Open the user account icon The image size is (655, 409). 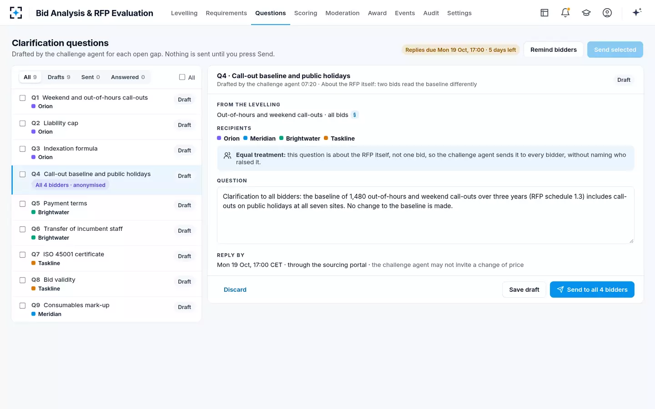point(607,13)
